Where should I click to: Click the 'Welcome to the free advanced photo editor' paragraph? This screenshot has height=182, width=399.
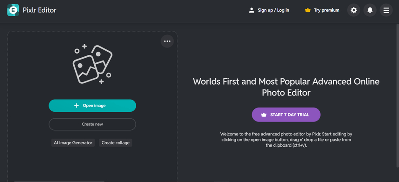[x=286, y=140]
